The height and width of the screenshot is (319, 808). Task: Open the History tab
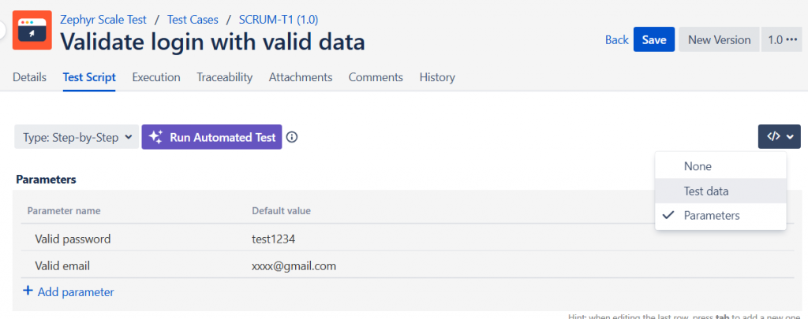[437, 77]
